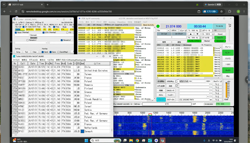Open the Turbo HAMLOG search menu
250x143 pixels.
24,60
